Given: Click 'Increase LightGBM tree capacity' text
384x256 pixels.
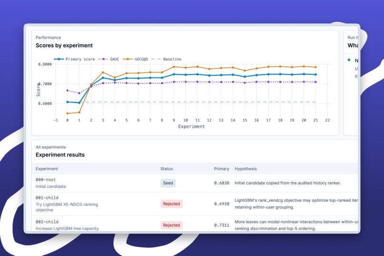Looking at the screenshot, I should 67,228.
